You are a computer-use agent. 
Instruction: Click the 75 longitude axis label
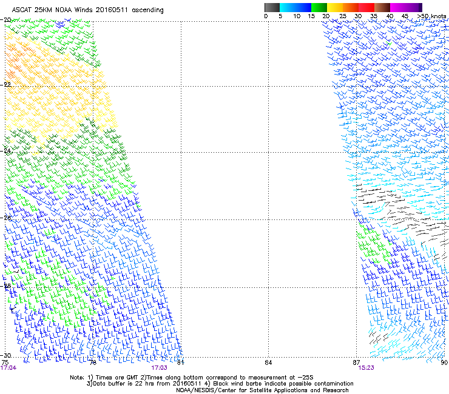tap(5, 362)
